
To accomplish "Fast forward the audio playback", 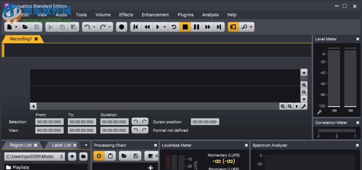I will point(208,27).
